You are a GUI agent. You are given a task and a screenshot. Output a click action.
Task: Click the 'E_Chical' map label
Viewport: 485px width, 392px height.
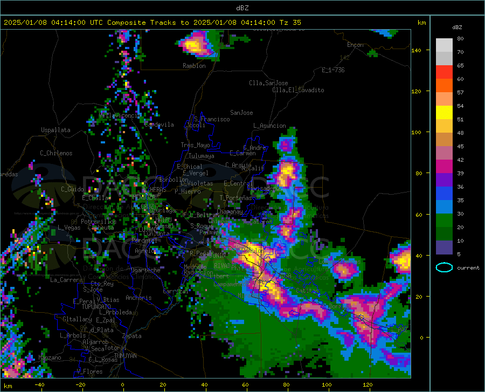point(189,167)
